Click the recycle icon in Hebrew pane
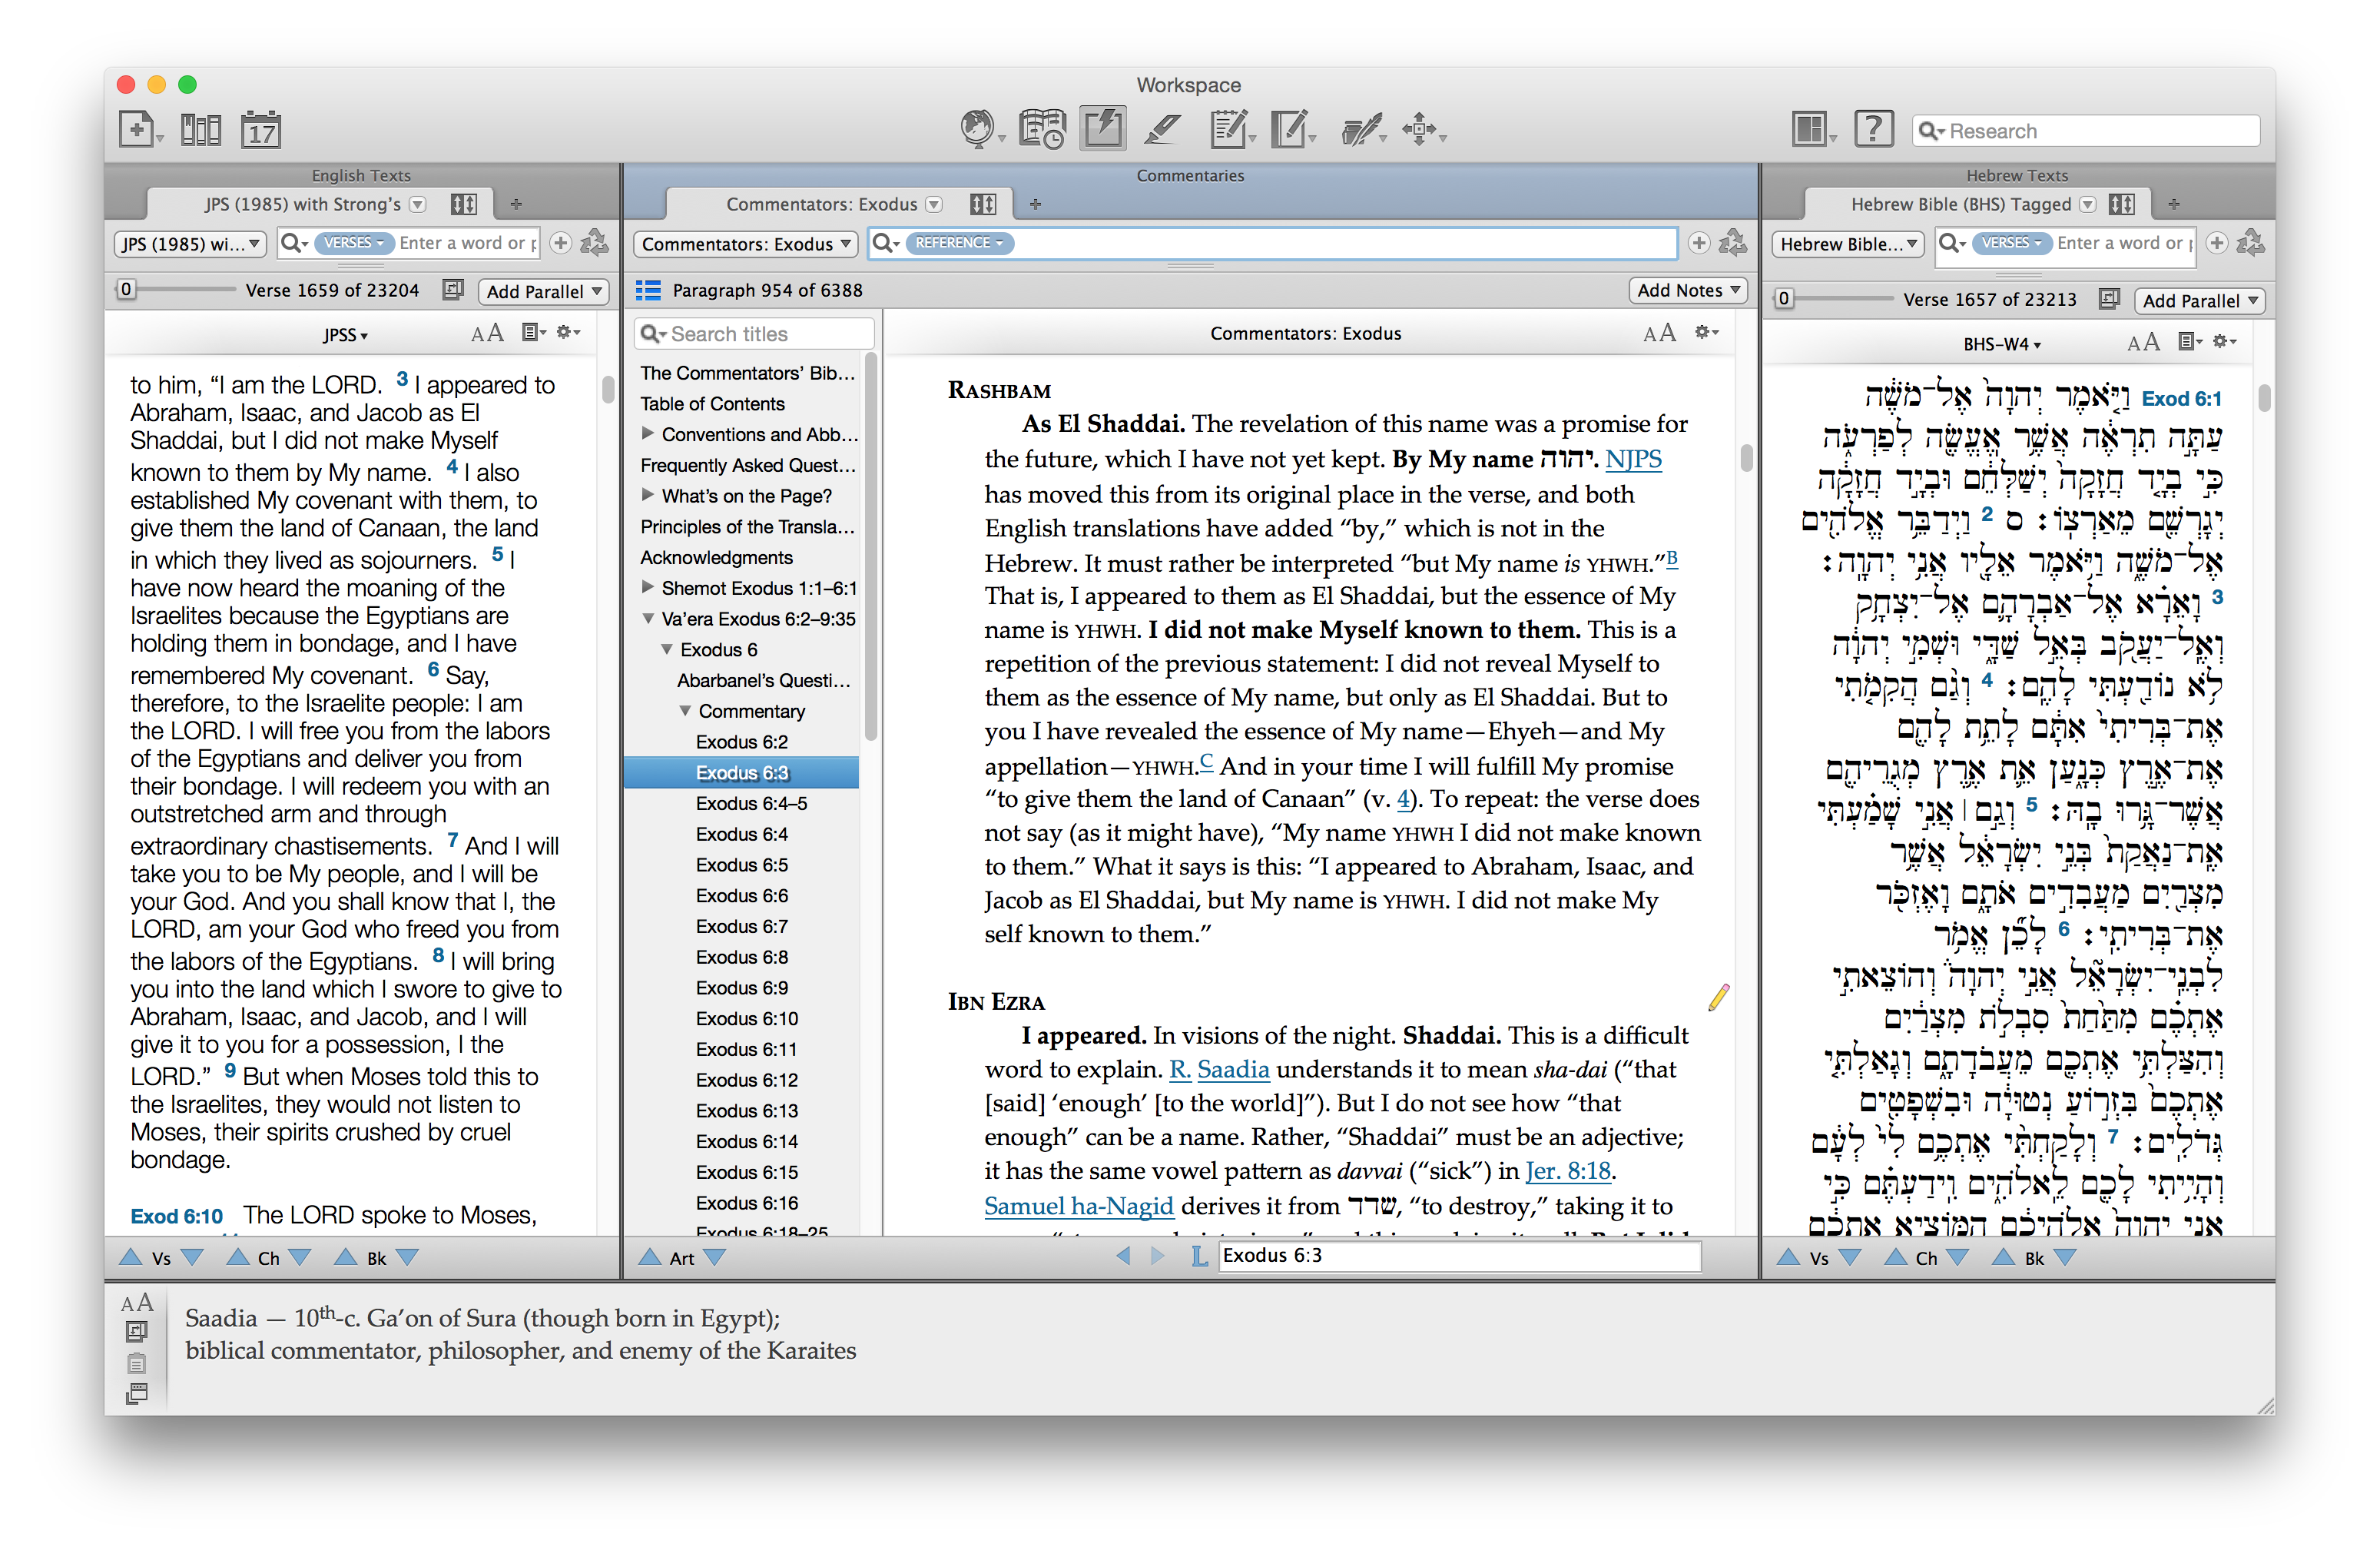This screenshot has height=1557, width=2380. (x=2250, y=242)
